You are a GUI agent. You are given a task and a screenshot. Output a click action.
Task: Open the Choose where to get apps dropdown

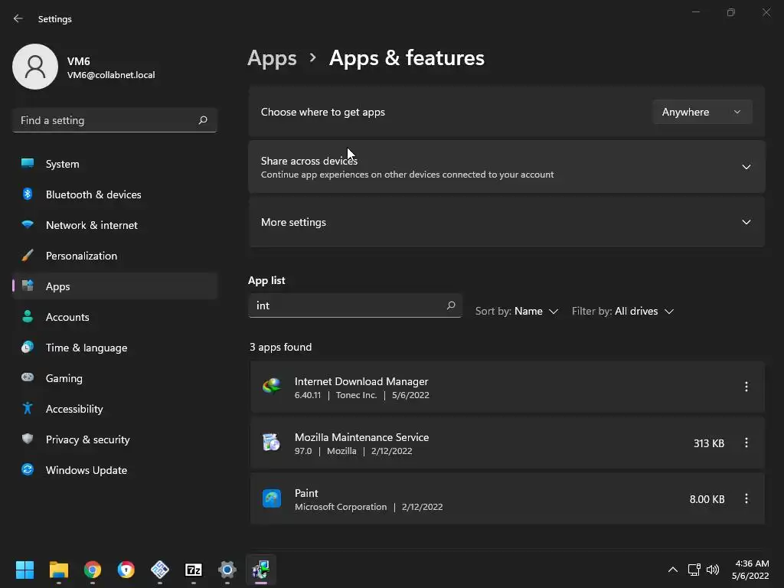point(701,112)
